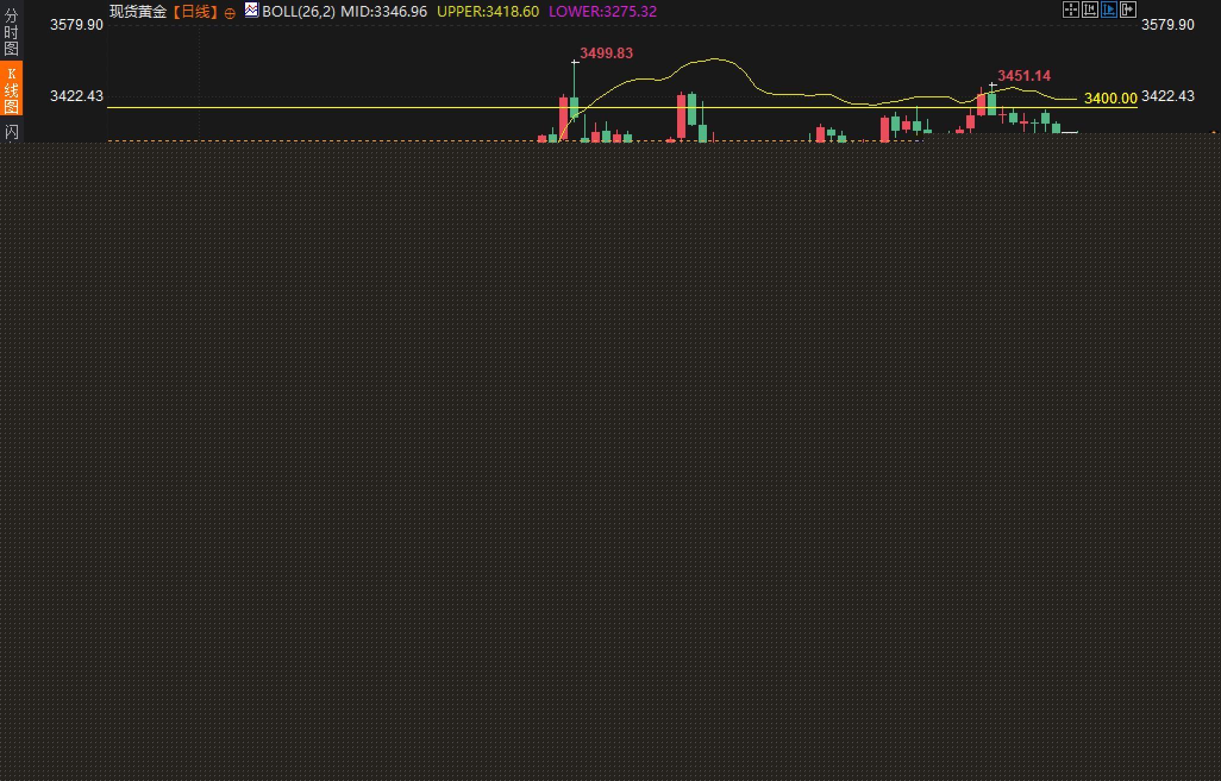1221x781 pixels.
Task: Click the yellow UPPER:3418.60 value
Action: (488, 12)
